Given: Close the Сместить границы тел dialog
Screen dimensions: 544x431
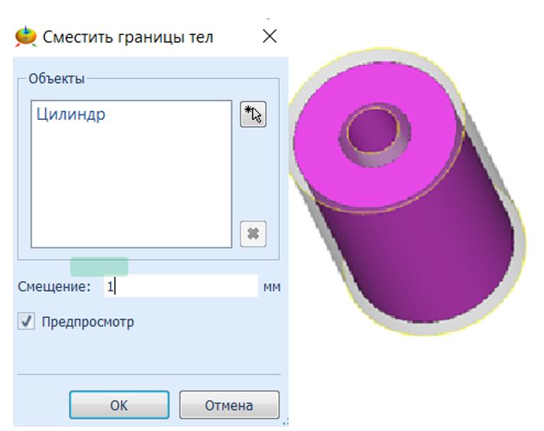Looking at the screenshot, I should point(270,36).
